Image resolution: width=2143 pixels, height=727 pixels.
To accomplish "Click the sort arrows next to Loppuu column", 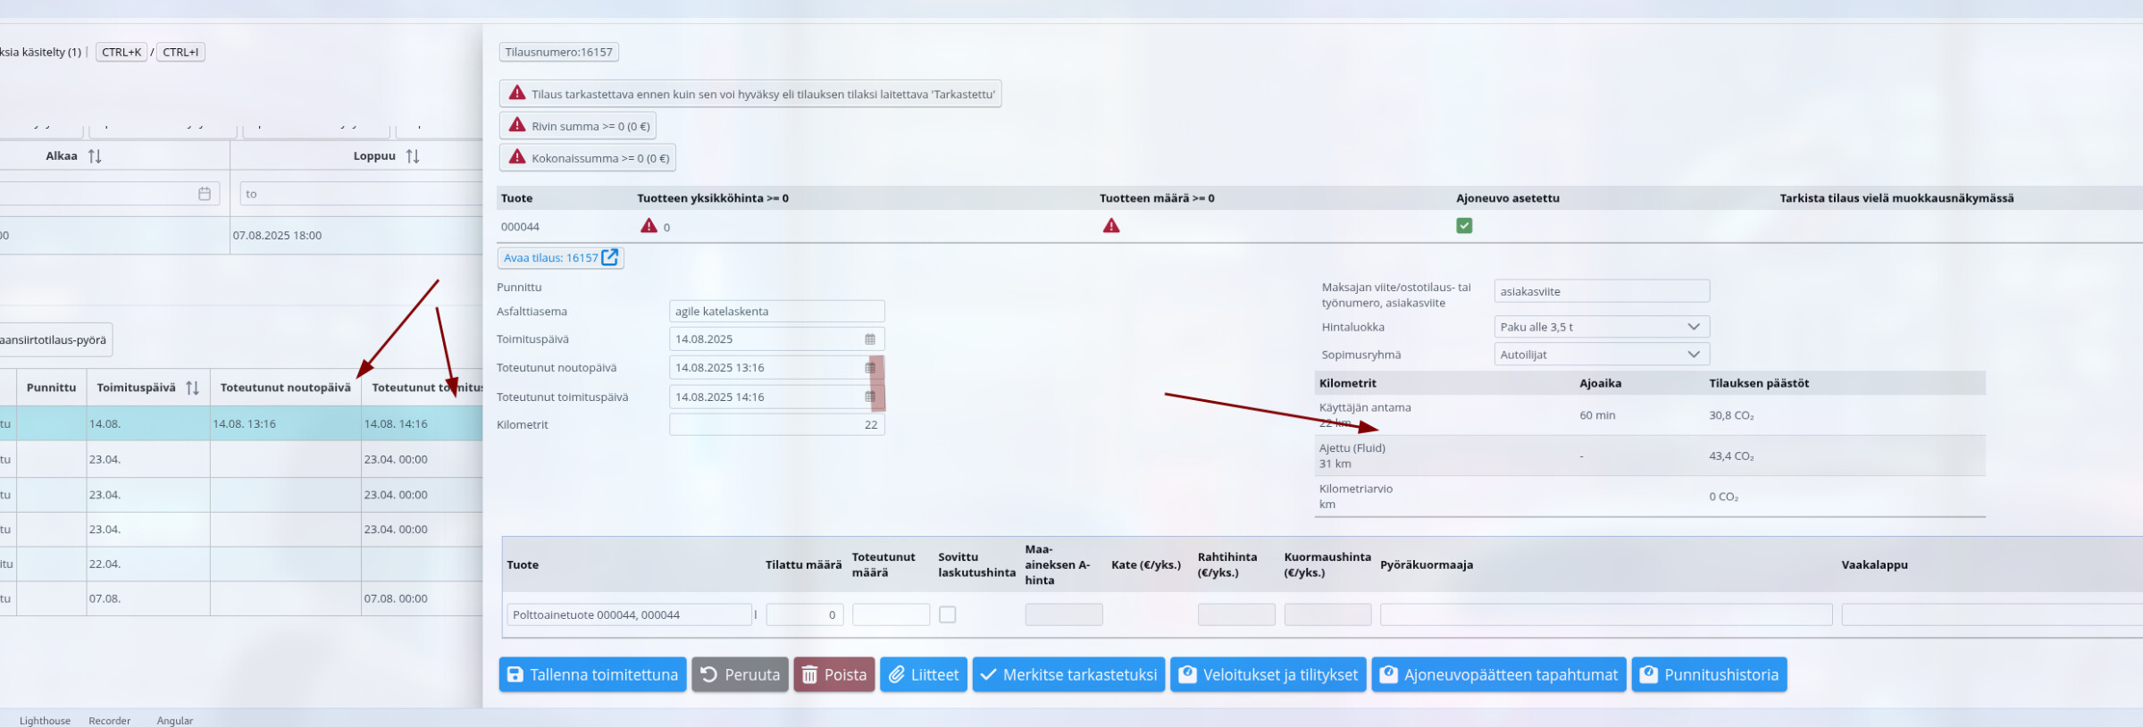I will pyautogui.click(x=412, y=156).
